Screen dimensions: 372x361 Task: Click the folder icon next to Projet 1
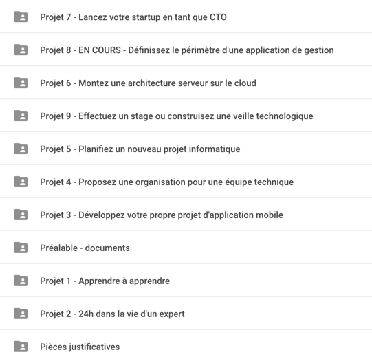point(21,281)
